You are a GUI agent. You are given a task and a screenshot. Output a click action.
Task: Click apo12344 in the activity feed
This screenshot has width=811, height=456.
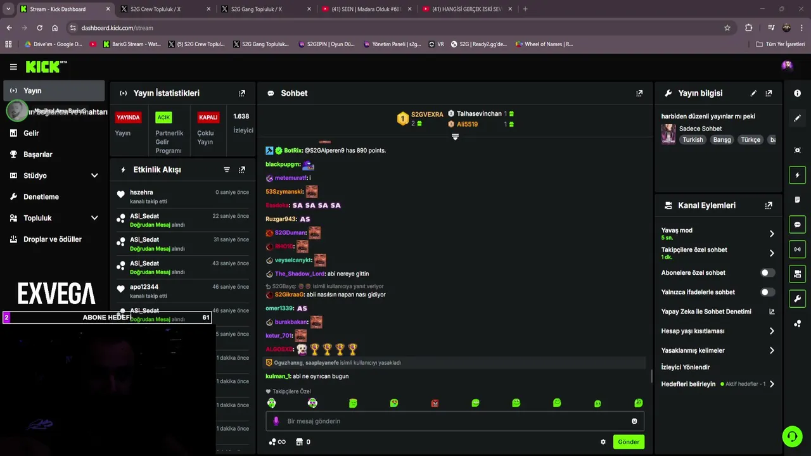point(144,287)
